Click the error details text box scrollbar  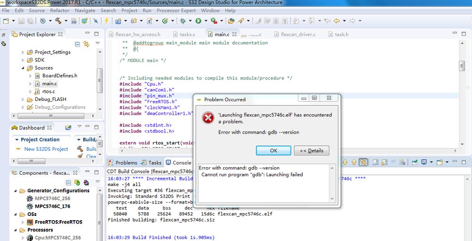point(332,183)
